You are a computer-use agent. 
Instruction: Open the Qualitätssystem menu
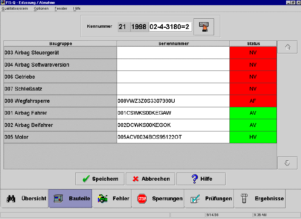(x=15, y=8)
